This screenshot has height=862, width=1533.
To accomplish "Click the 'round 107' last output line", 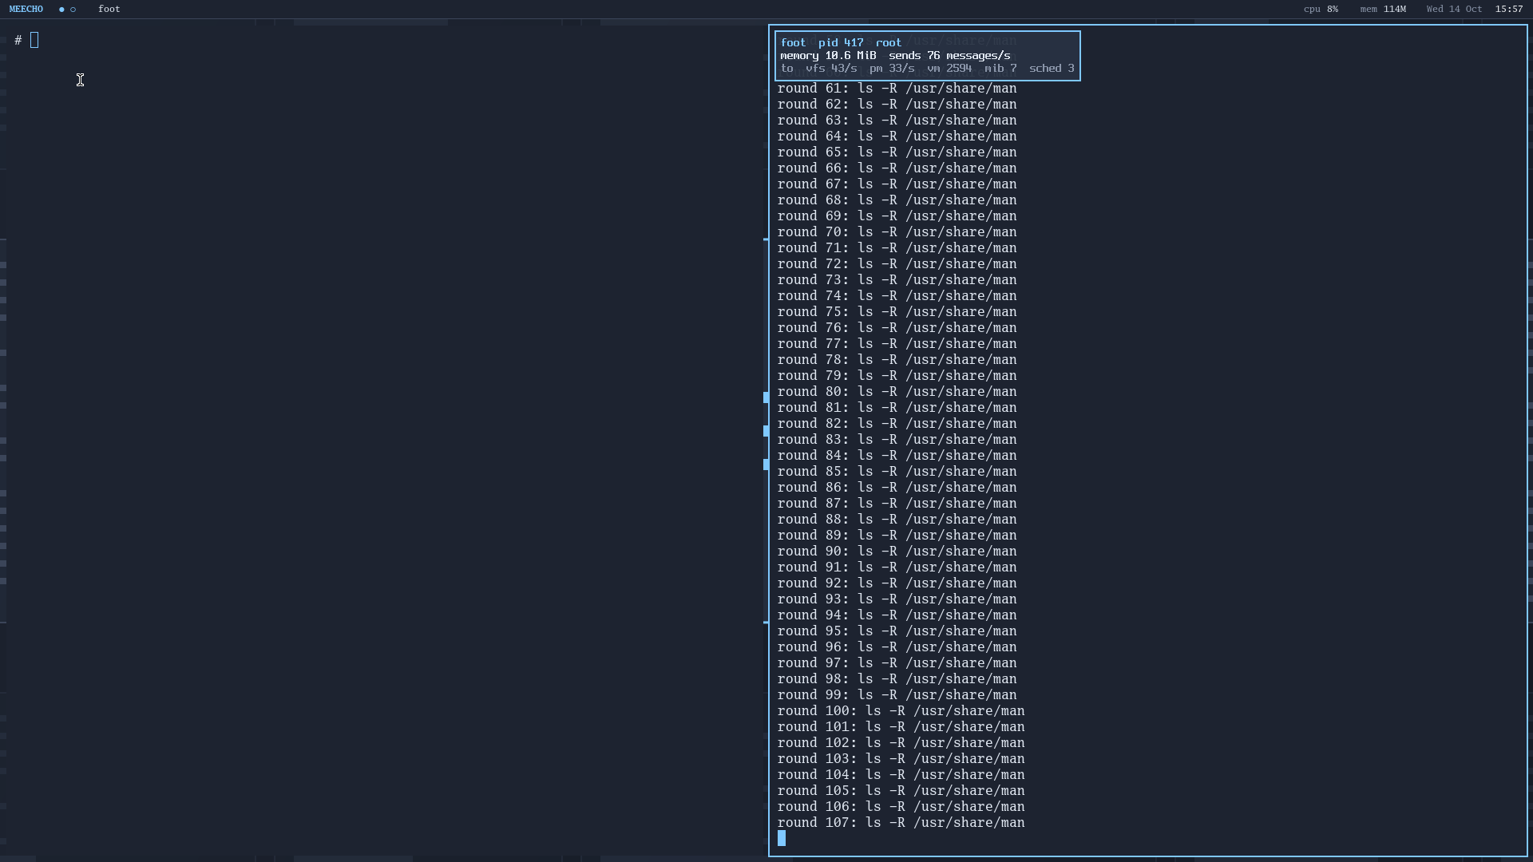I will (901, 823).
